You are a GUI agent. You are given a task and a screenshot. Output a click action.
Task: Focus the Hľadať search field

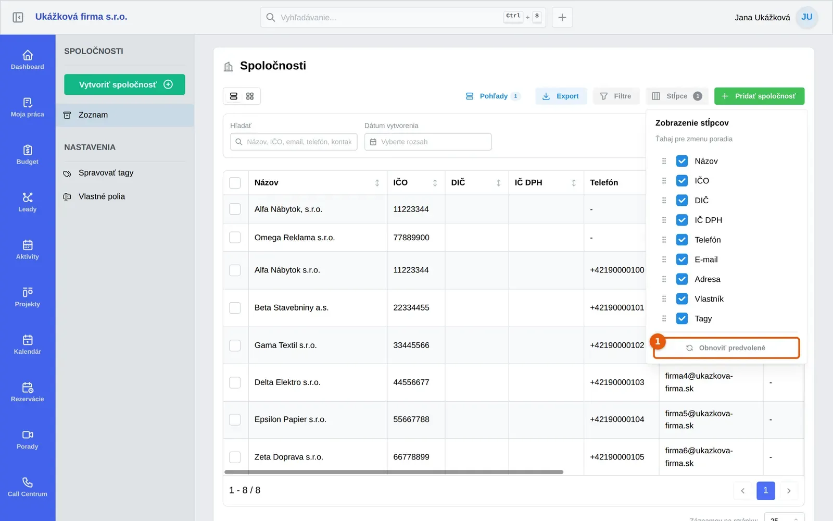294,142
